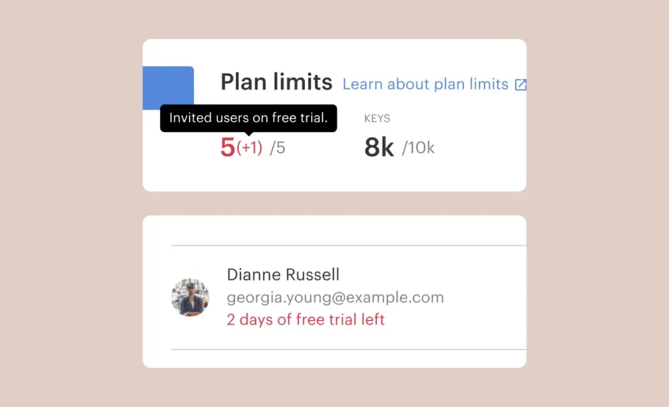Click Dianne Russell's profile photo

coord(190,298)
